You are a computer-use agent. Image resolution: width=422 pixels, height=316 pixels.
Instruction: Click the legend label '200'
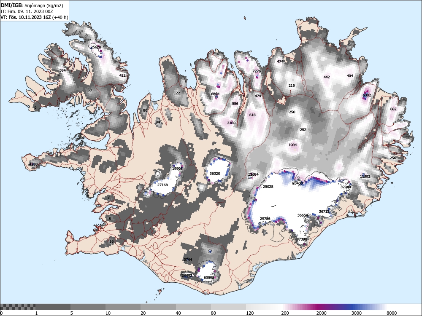coord(285,313)
